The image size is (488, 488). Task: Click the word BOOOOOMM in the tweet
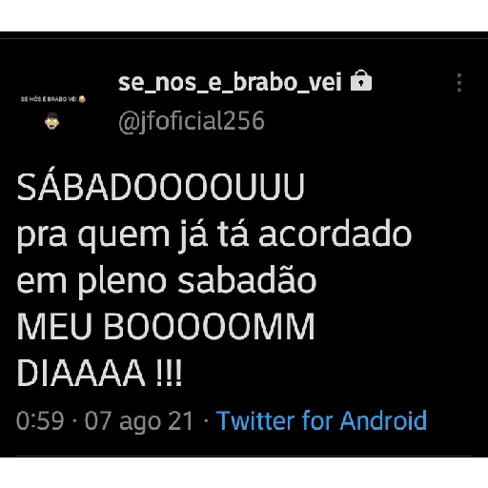[209, 327]
